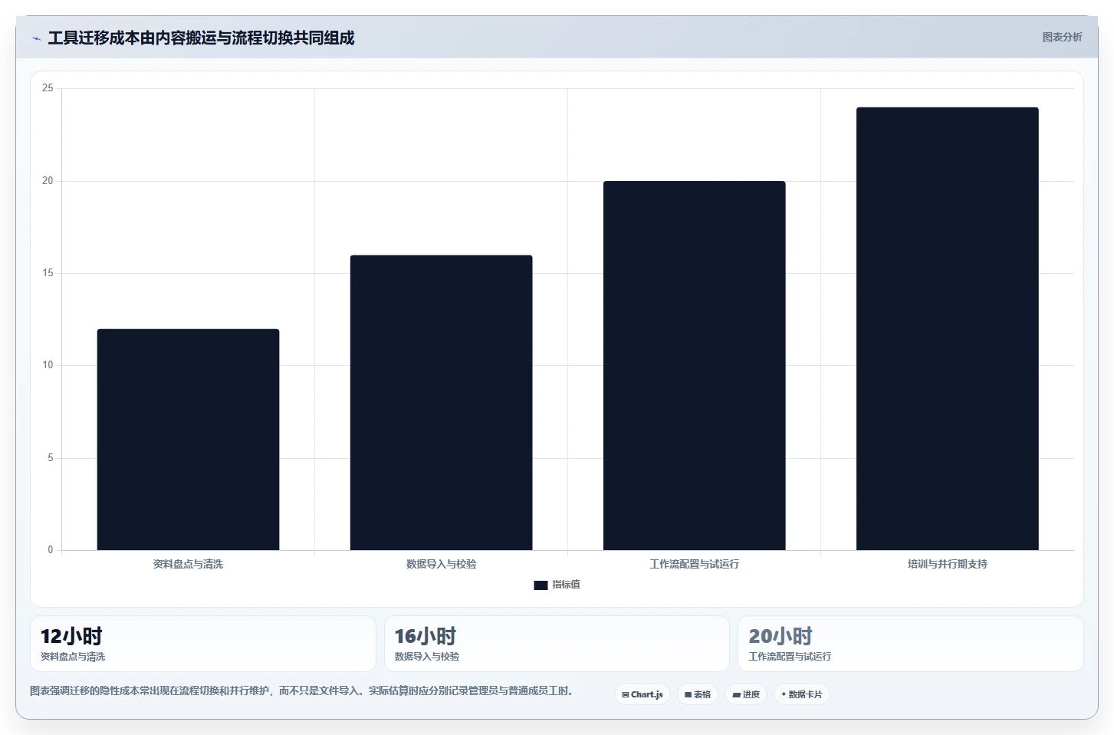The width and height of the screenshot is (1114, 735).
Task: Open the 20小时 data card
Action: (x=911, y=644)
